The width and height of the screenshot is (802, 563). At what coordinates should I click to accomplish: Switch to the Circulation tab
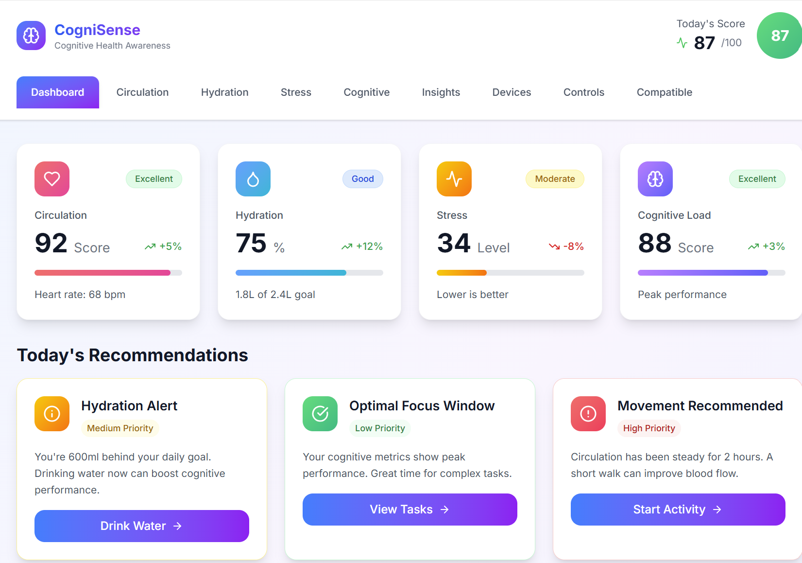point(142,92)
